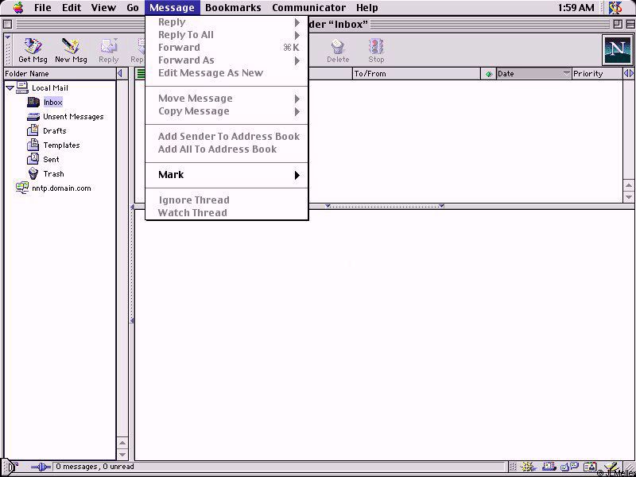Choose Watch Thread menu item

coord(227,212)
